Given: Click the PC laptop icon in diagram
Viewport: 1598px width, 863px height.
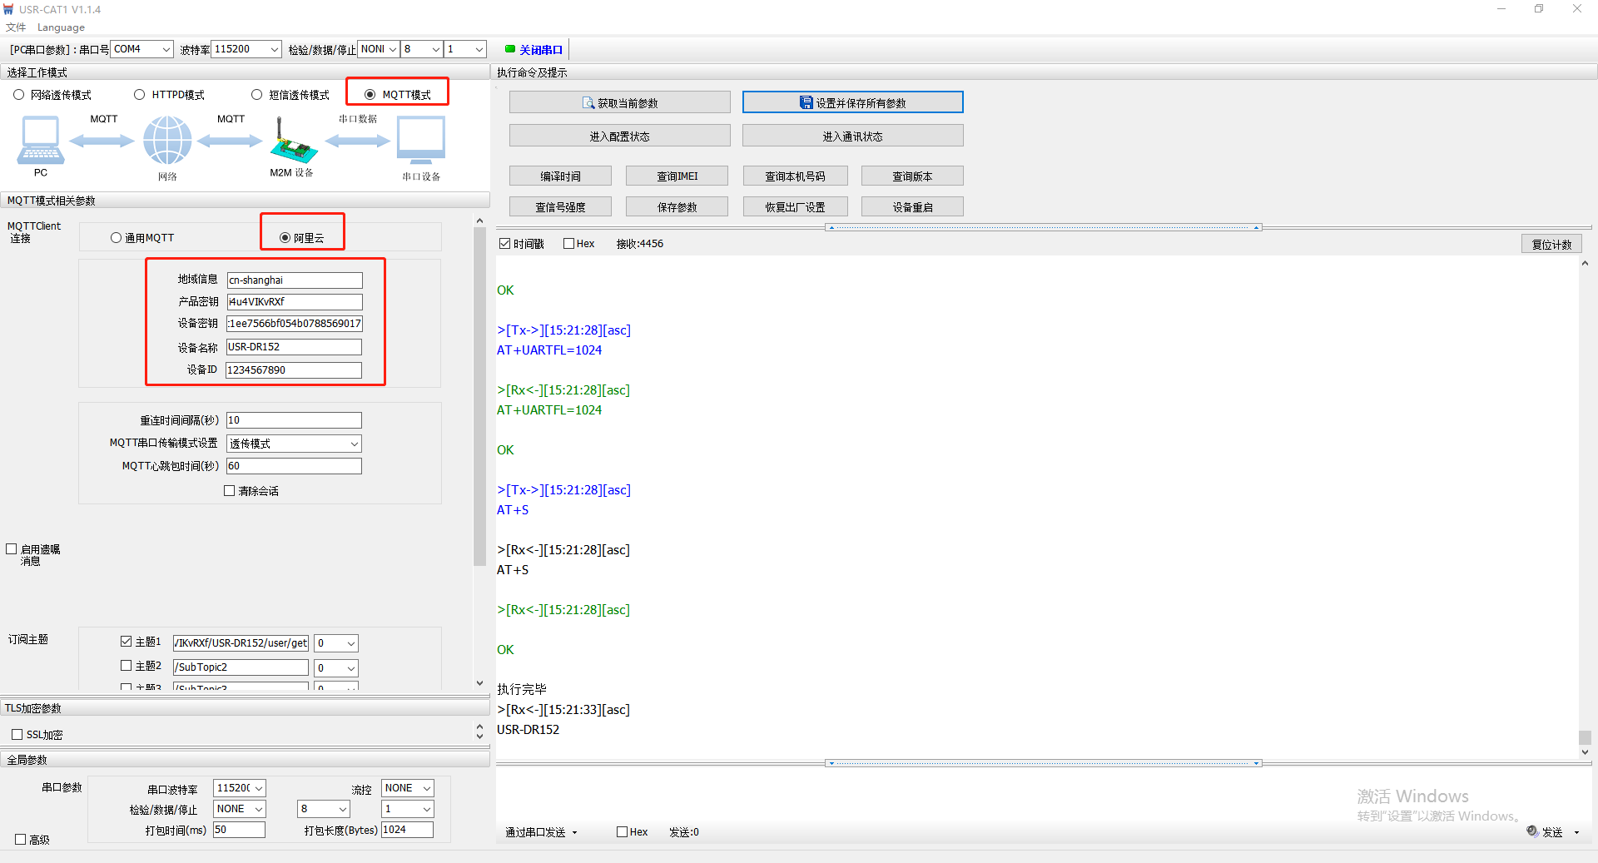Looking at the screenshot, I should coord(40,140).
